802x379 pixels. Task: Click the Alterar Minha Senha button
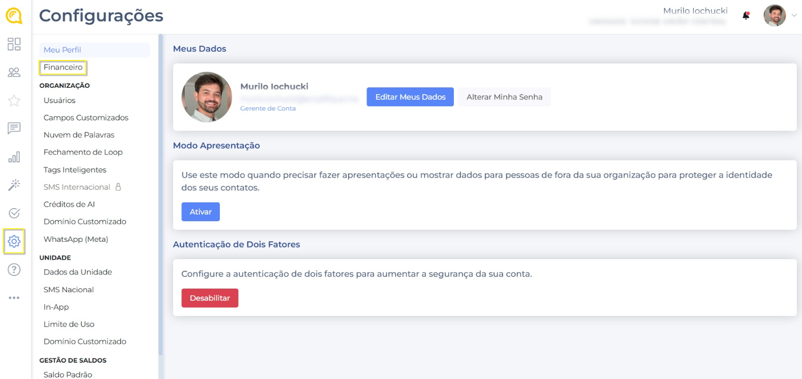click(504, 97)
